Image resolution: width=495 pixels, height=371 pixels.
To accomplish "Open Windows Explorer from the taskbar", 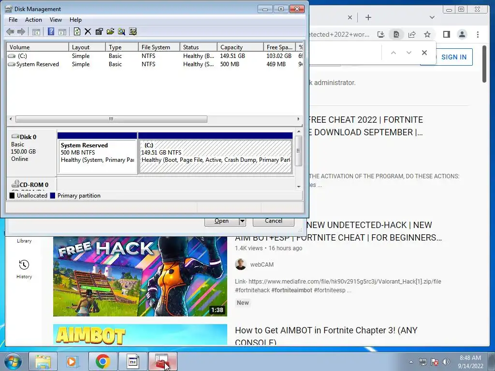I will tap(43, 361).
